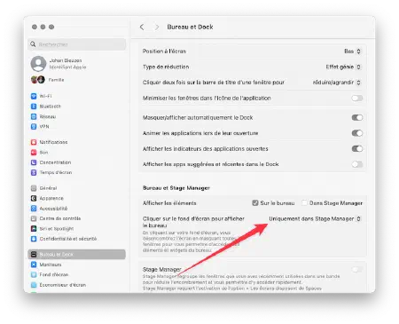Screen dimensions: 399x324
Task: Disable Masquer/afficher automatiquement le Dock switch
Action: 357,117
